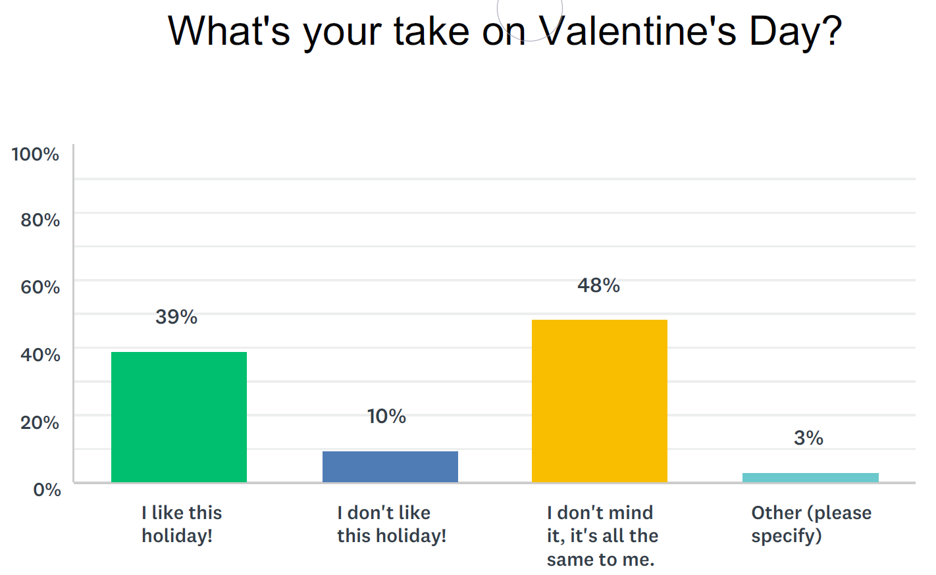The height and width of the screenshot is (575, 936).
Task: Select the 80% y-axis tick label
Action: click(x=40, y=220)
